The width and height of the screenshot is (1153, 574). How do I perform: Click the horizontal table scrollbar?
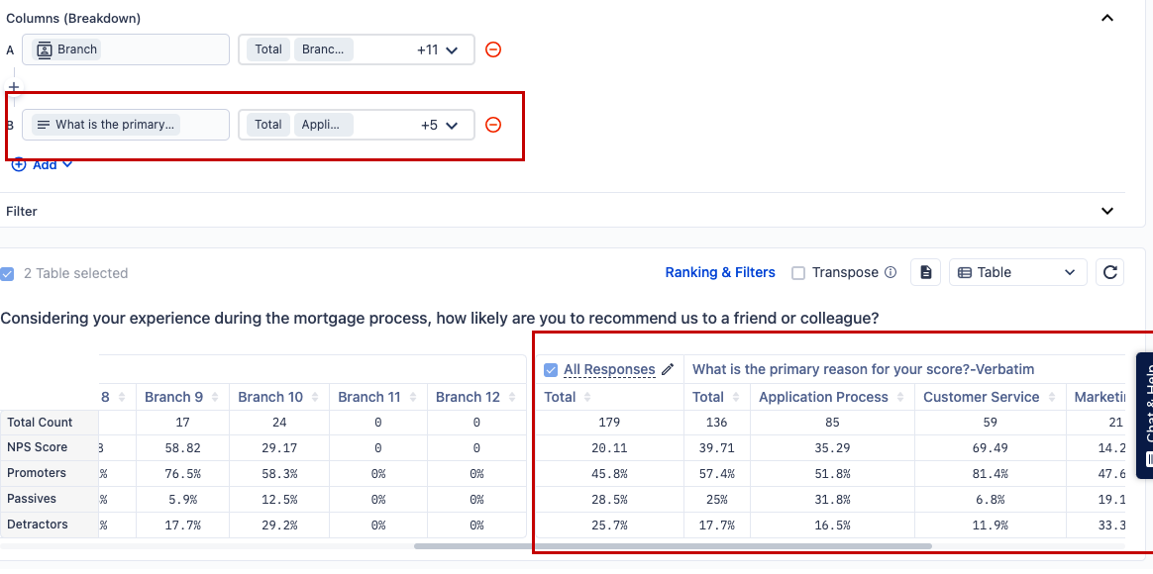click(674, 545)
